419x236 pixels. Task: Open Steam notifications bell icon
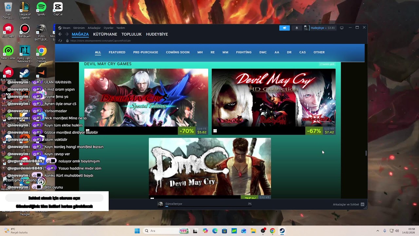tap(297, 28)
